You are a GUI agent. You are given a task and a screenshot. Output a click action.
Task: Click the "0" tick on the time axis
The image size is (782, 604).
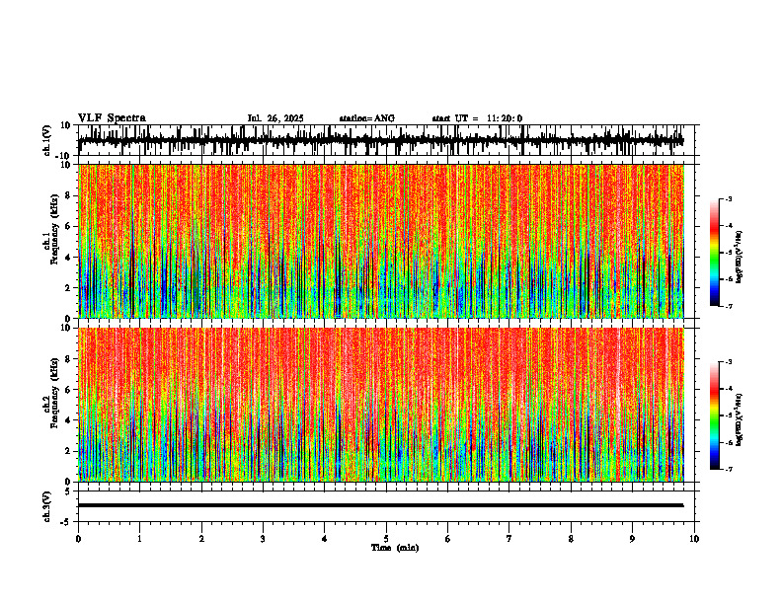pos(78,539)
